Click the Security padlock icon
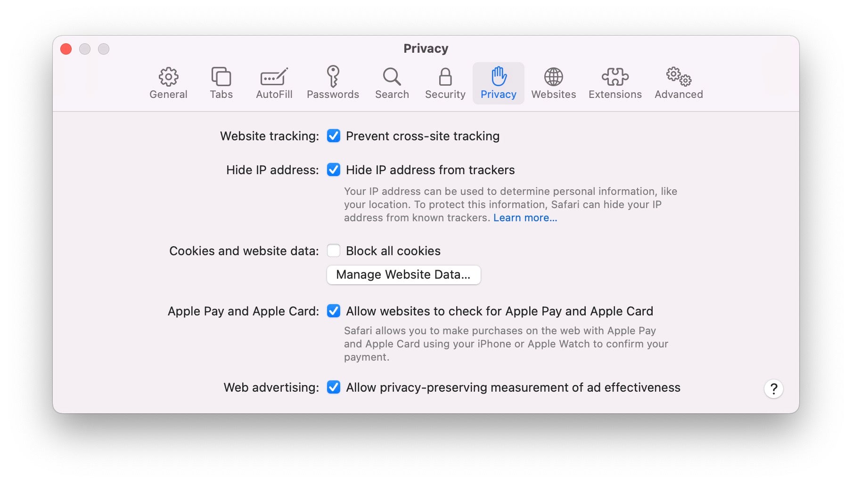Screen dimensions: 852x483 click(x=445, y=77)
